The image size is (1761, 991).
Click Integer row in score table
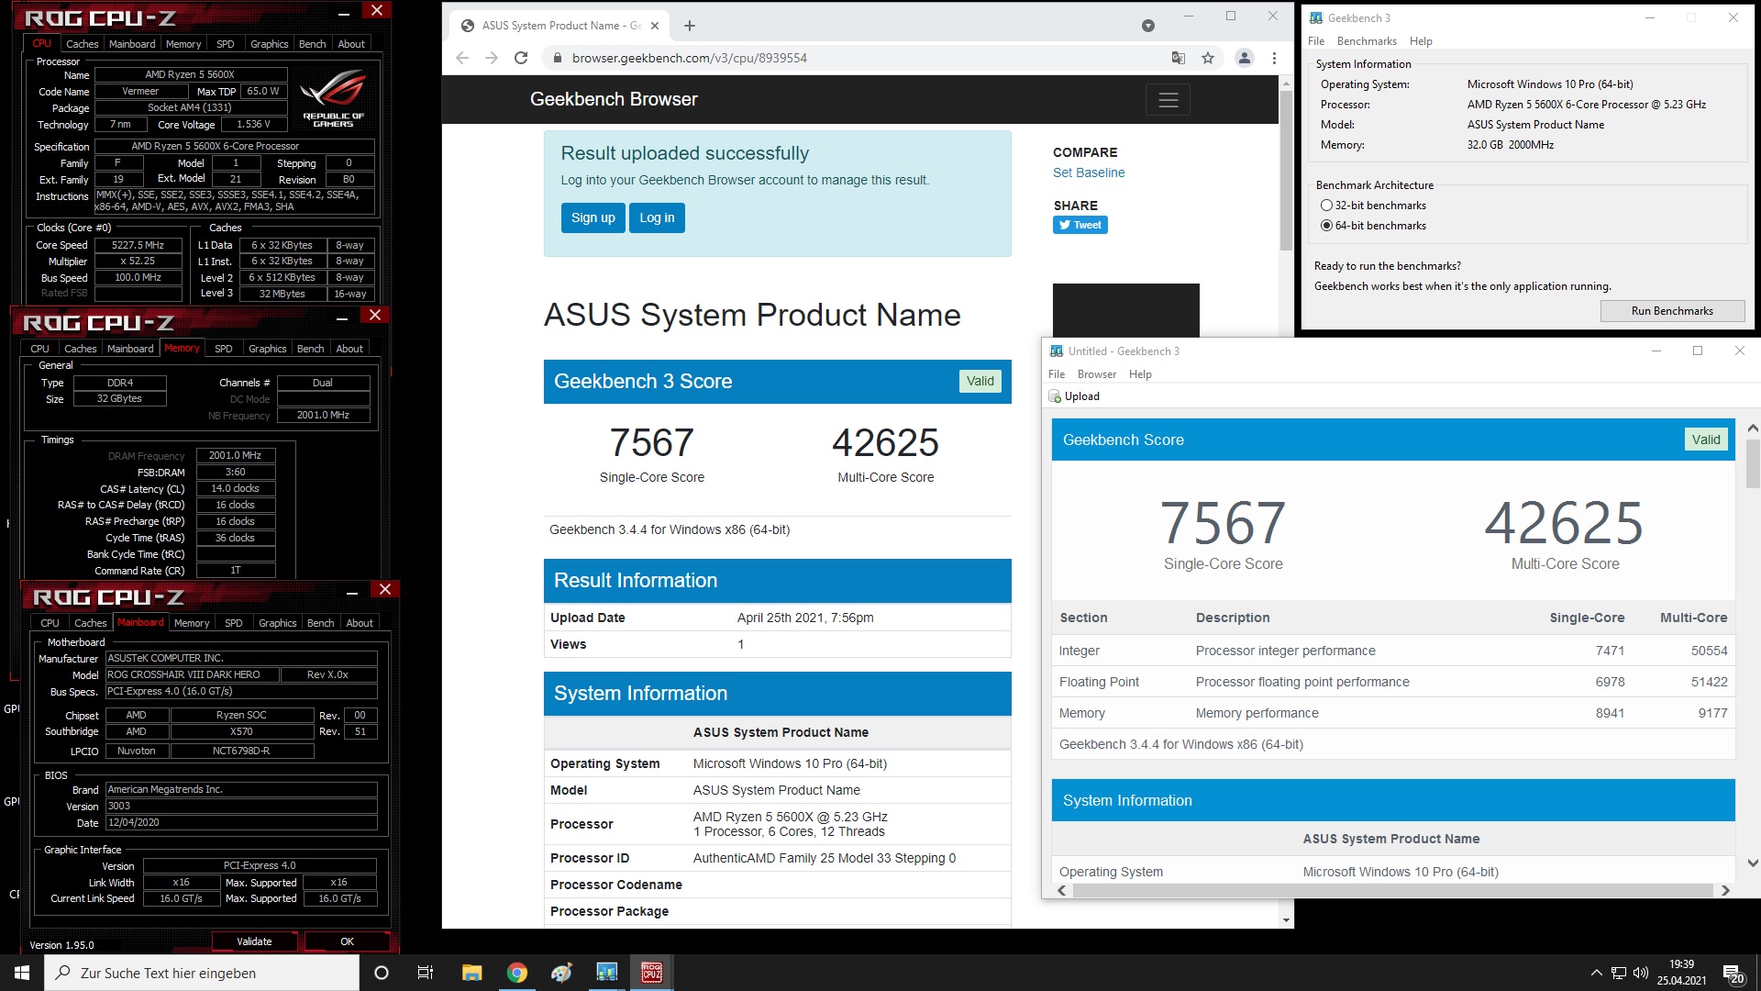point(1393,651)
